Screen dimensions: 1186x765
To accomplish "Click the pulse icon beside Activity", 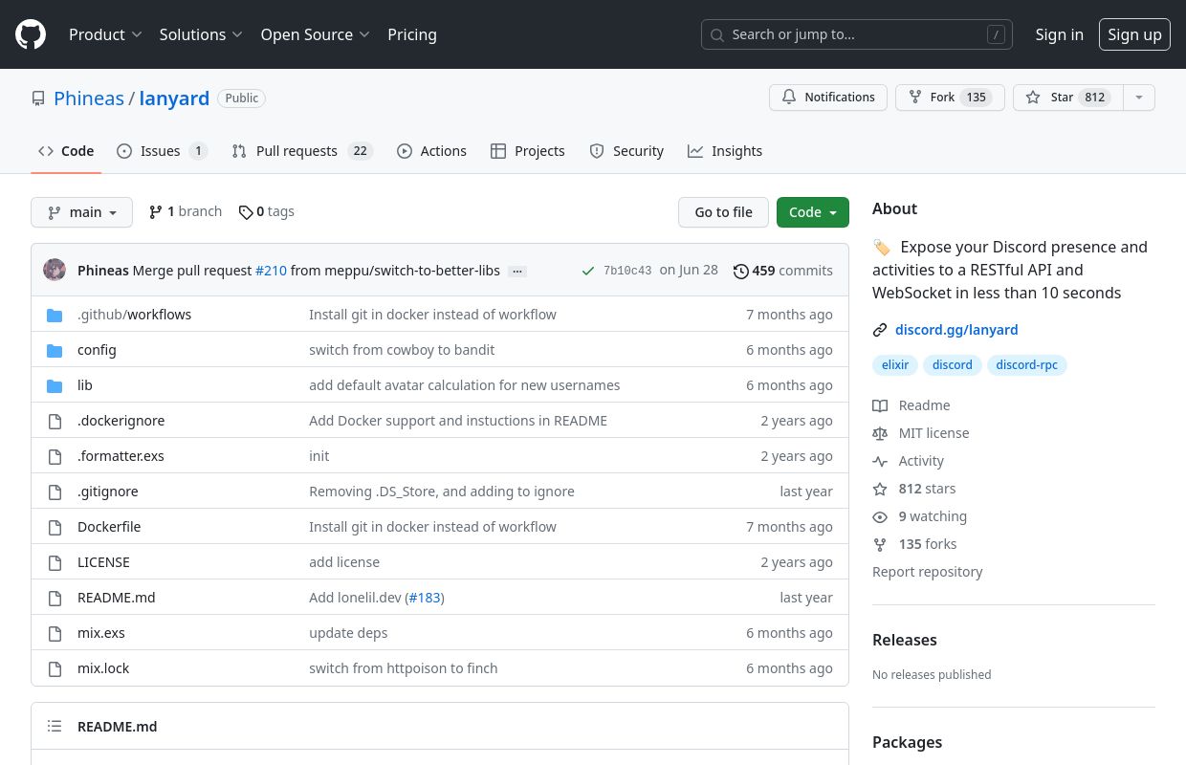I will click(x=880, y=461).
